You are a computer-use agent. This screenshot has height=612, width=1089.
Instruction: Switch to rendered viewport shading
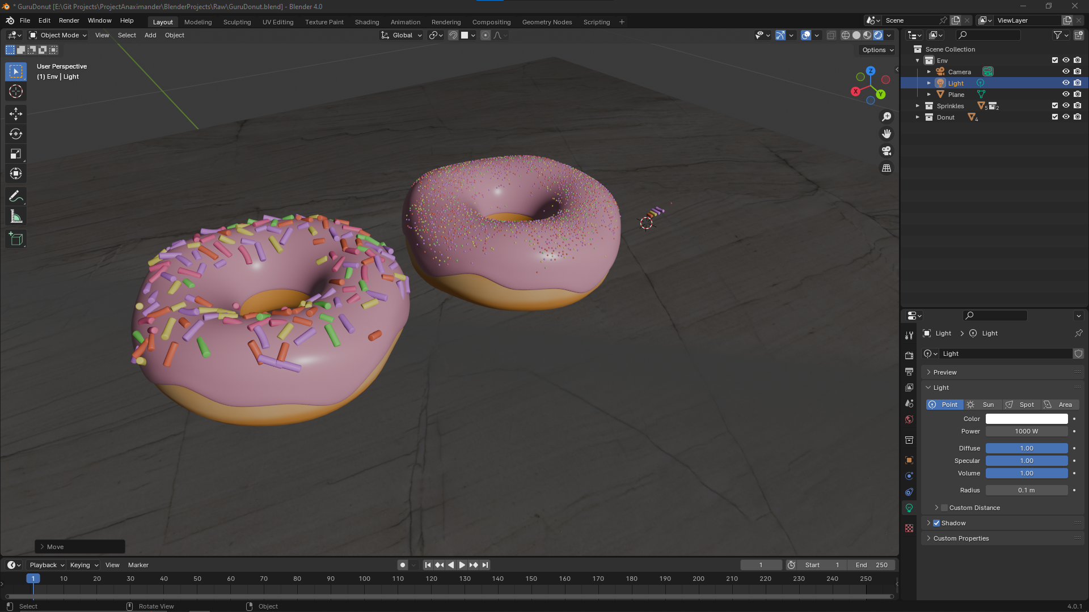point(878,35)
